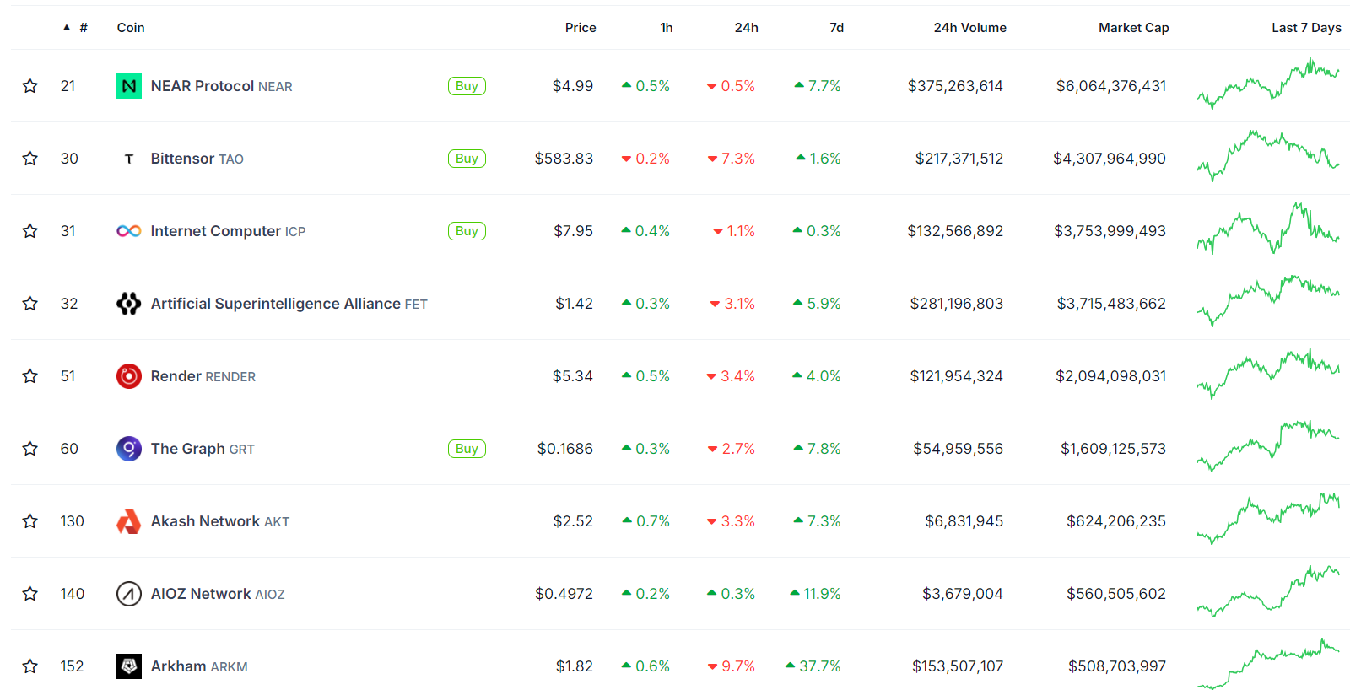This screenshot has width=1361, height=690.
Task: Click NEAR market cap $6,064,376,431
Action: pos(1111,86)
